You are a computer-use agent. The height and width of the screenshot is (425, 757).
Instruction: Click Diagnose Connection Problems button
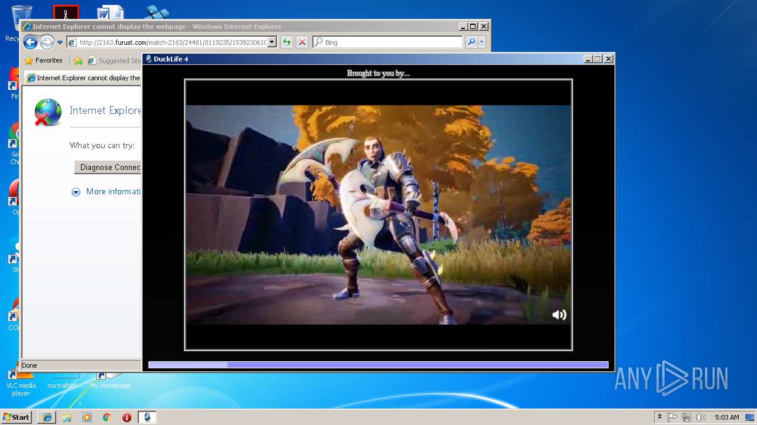click(x=108, y=167)
